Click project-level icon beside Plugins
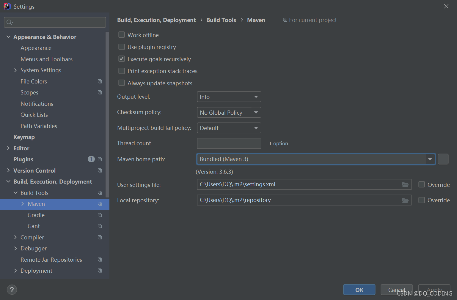 pos(100,159)
